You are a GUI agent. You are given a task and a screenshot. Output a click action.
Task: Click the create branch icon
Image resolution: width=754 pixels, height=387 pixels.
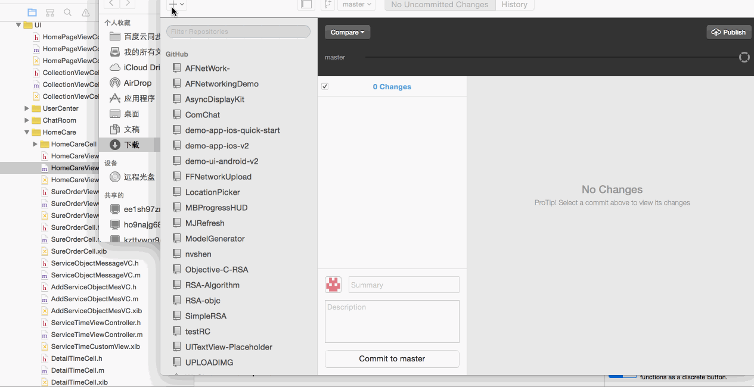click(x=327, y=5)
